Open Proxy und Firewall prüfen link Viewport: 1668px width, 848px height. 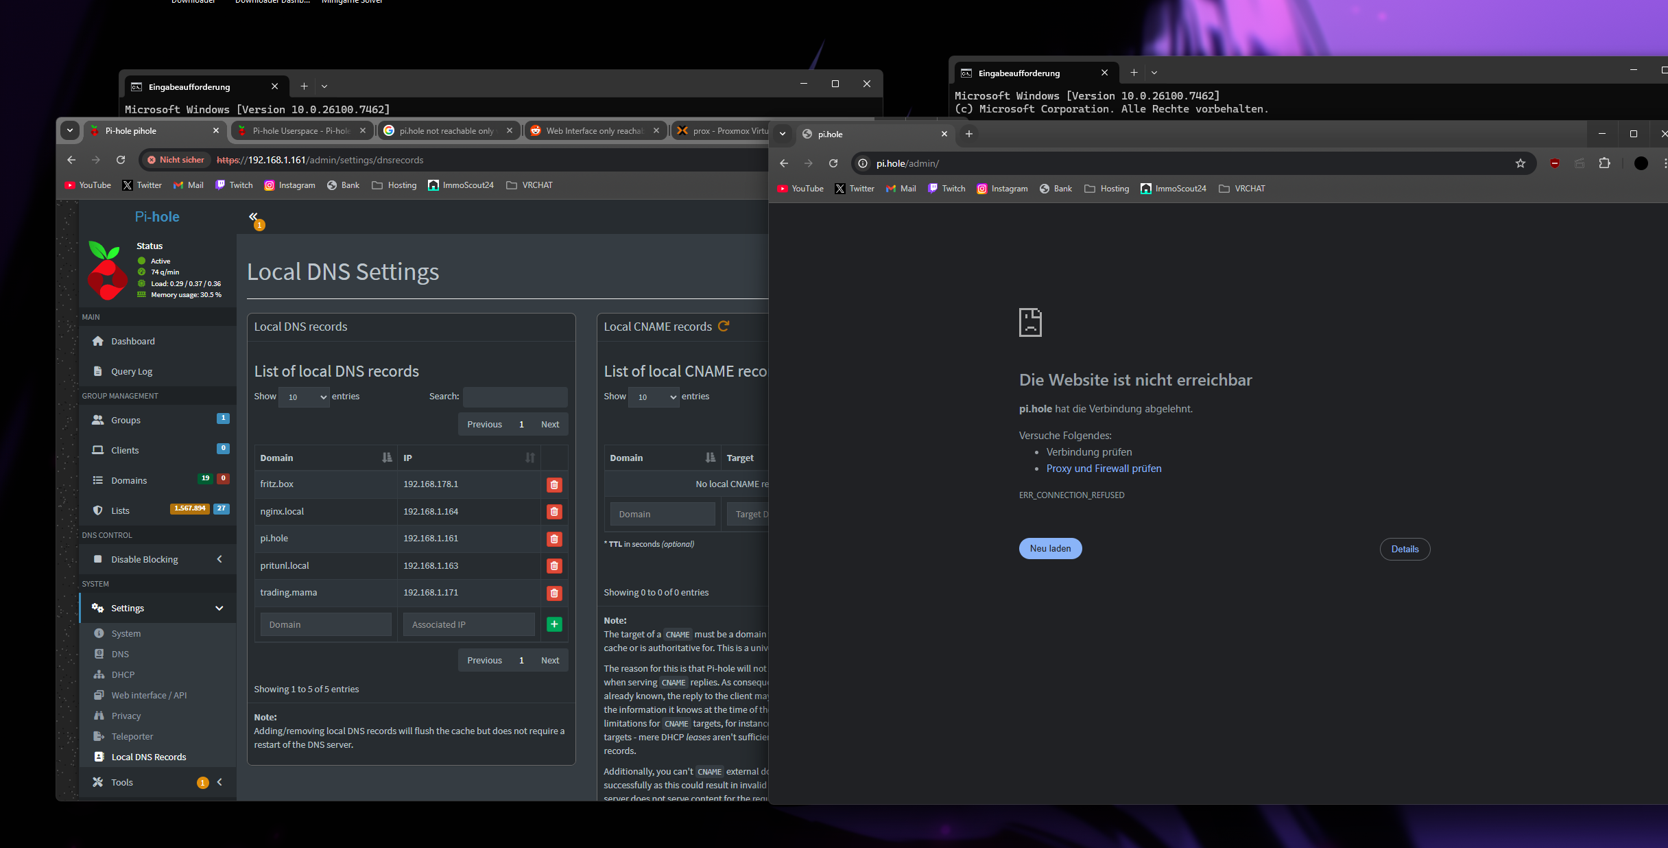(x=1104, y=469)
